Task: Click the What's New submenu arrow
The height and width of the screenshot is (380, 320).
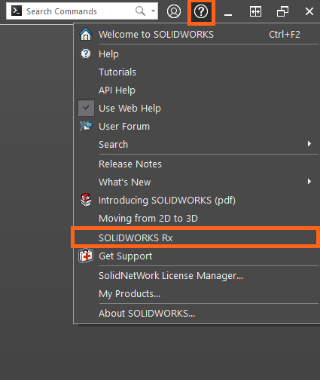Action: tap(309, 182)
